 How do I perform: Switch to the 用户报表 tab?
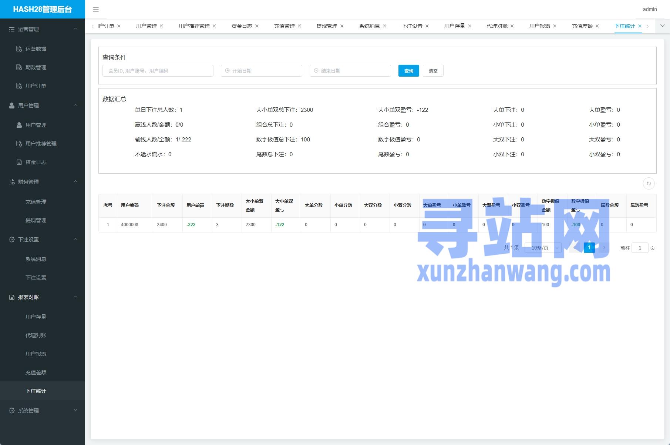click(x=540, y=26)
